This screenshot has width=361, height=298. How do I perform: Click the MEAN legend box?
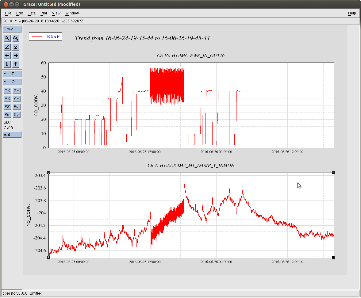click(x=46, y=36)
